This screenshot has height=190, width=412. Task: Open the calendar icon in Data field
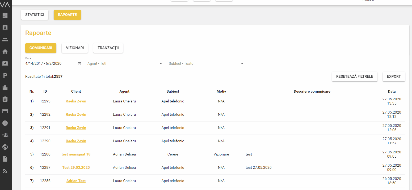coord(79,64)
